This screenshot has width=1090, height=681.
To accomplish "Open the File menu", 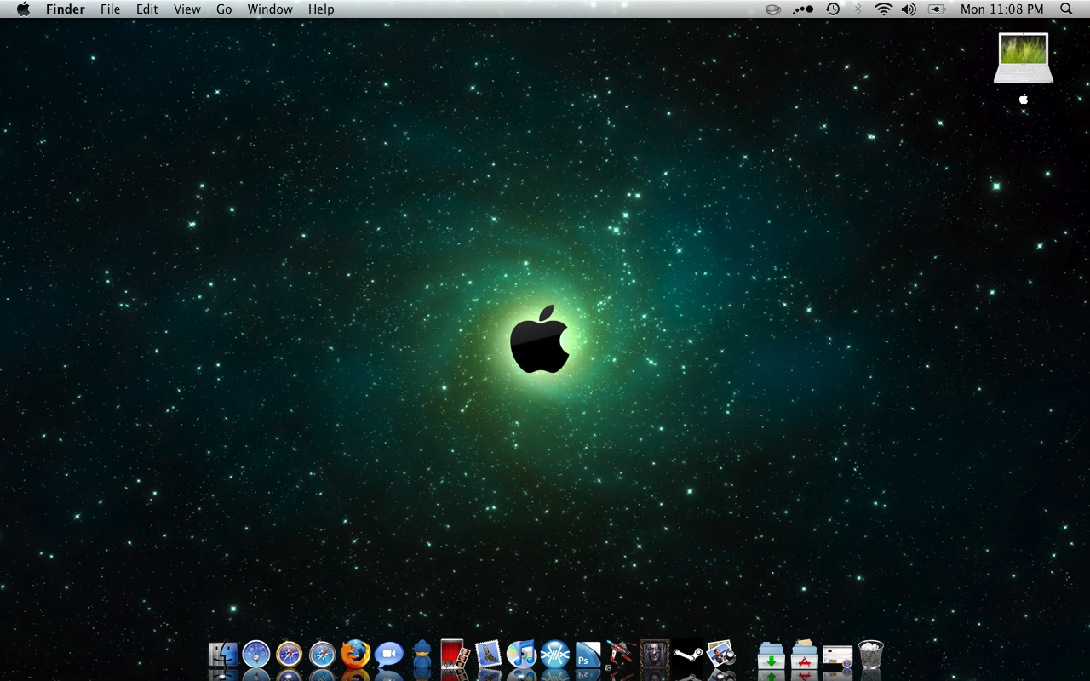I will coord(110,9).
